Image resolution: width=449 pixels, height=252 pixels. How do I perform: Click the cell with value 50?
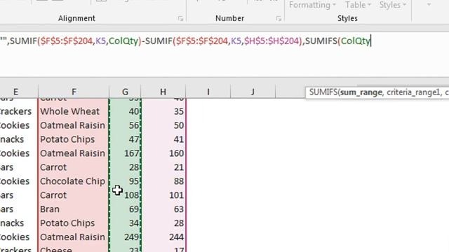[x=163, y=125]
